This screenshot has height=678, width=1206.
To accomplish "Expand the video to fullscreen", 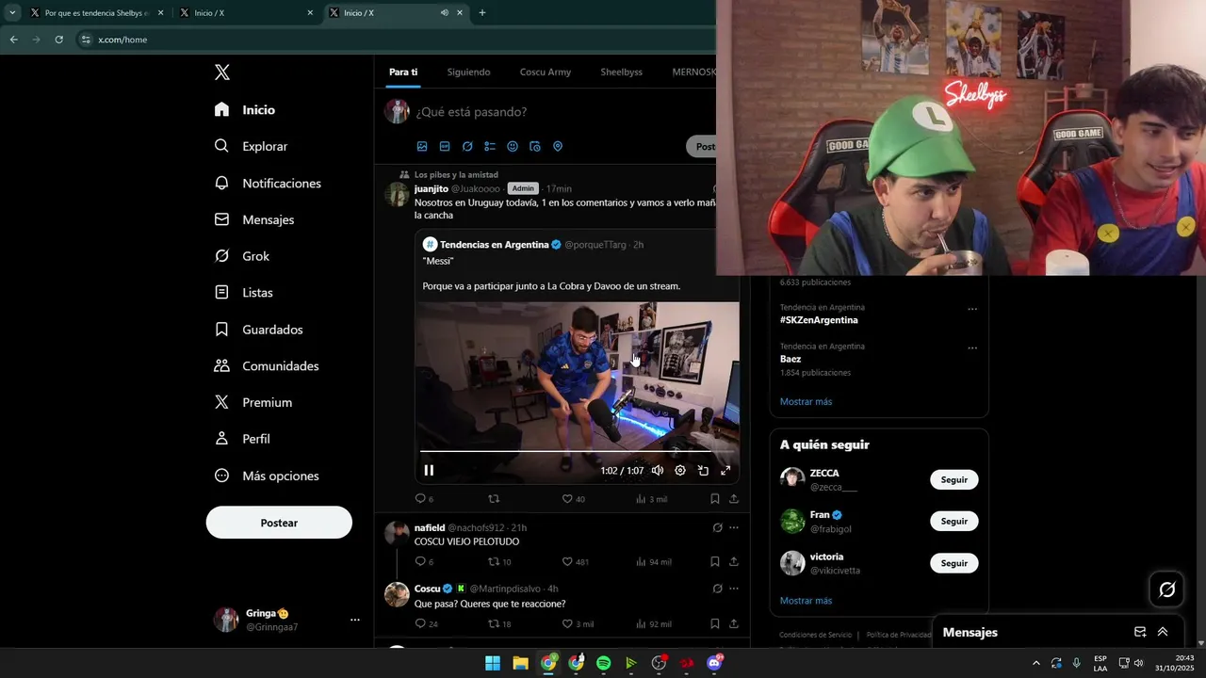I will [725, 470].
